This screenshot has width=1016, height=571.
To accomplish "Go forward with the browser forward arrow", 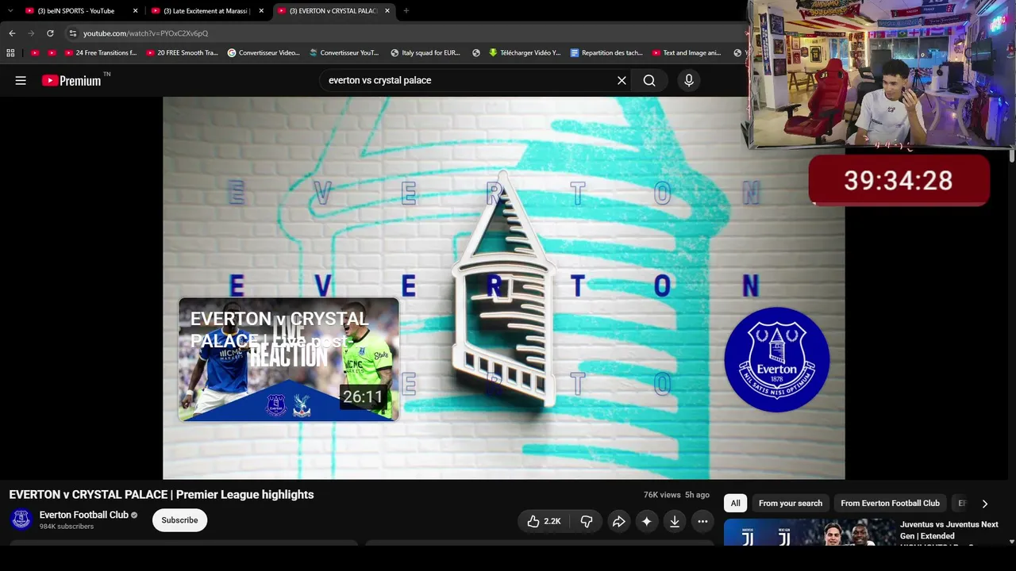I will (31, 33).
